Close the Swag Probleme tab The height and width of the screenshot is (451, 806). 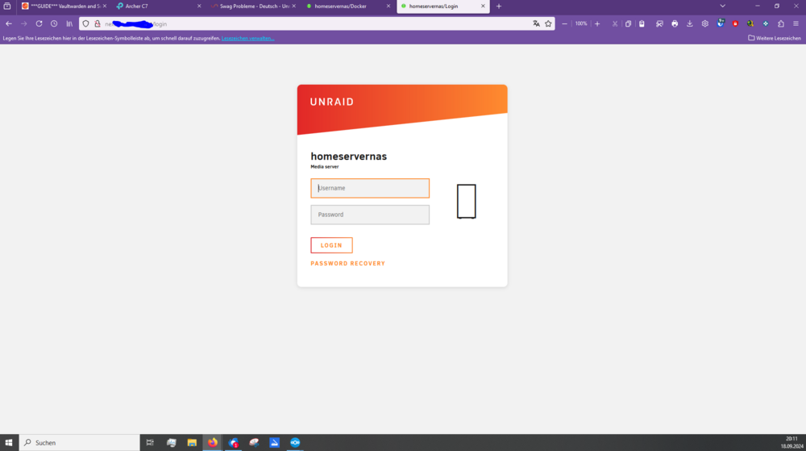(294, 6)
